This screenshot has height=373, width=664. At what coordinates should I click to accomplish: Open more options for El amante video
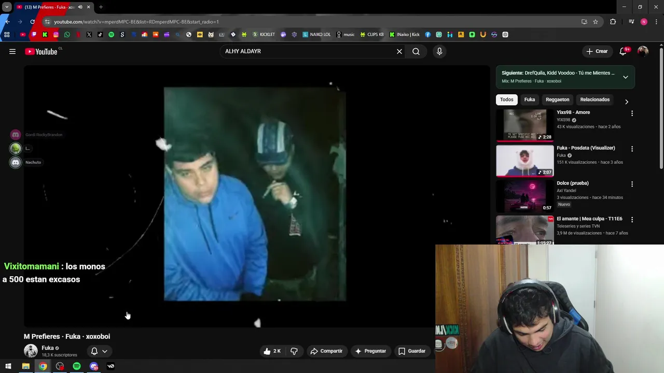tap(632, 220)
